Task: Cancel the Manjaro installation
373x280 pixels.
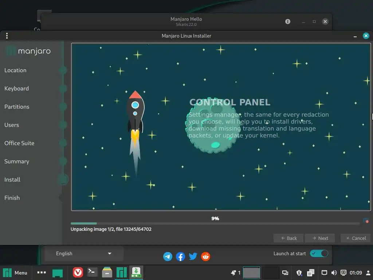Action: point(356,238)
